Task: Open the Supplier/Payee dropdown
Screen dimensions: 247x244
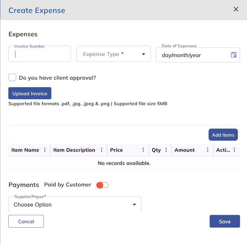Action: click(x=75, y=205)
